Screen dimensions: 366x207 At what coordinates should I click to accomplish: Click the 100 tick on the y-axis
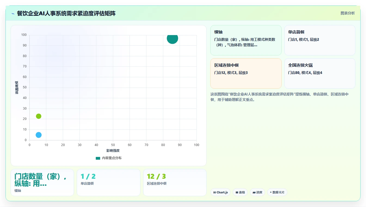(x=24, y=35)
